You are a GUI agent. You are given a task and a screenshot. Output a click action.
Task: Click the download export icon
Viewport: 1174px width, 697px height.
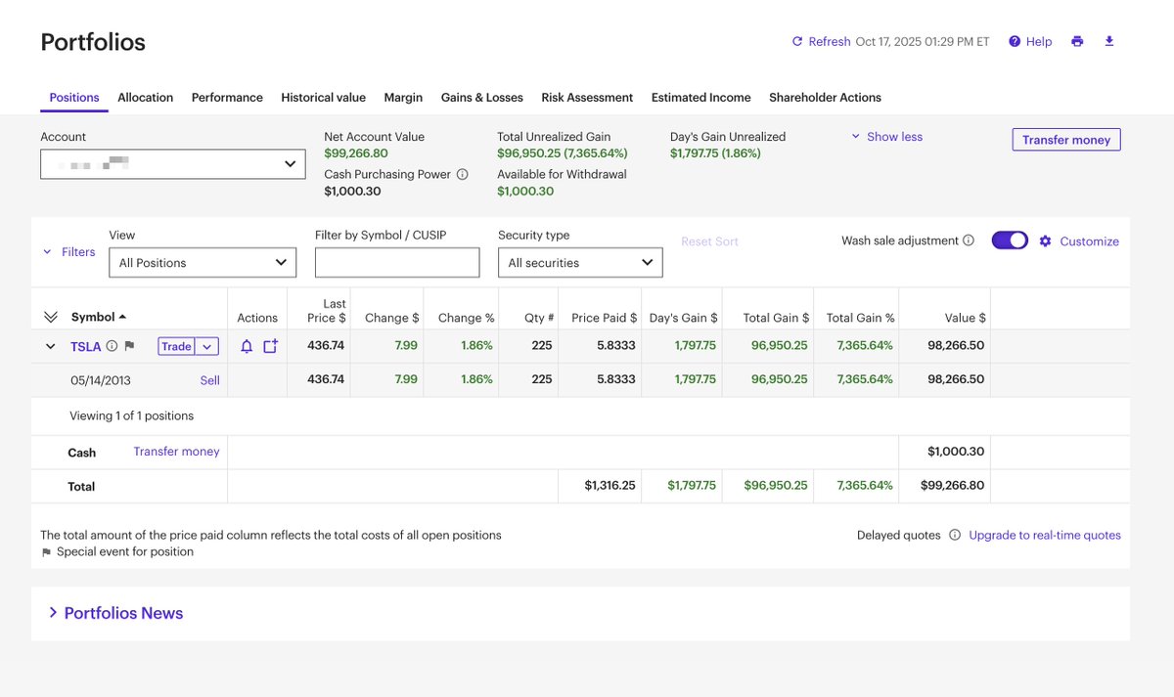(x=1108, y=41)
